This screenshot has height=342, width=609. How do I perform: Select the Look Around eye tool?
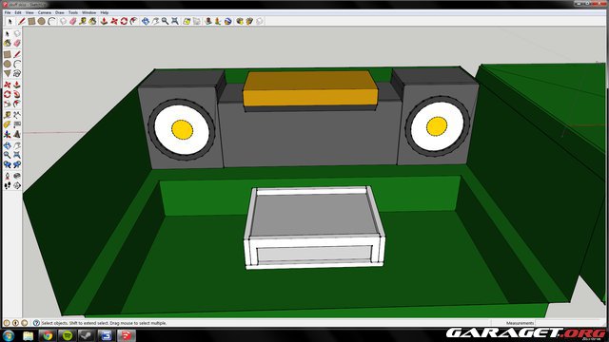point(17,176)
